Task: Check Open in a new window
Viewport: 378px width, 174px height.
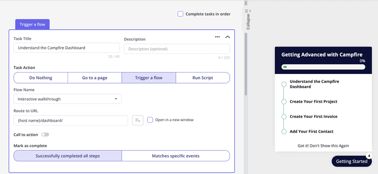Action: [150, 120]
